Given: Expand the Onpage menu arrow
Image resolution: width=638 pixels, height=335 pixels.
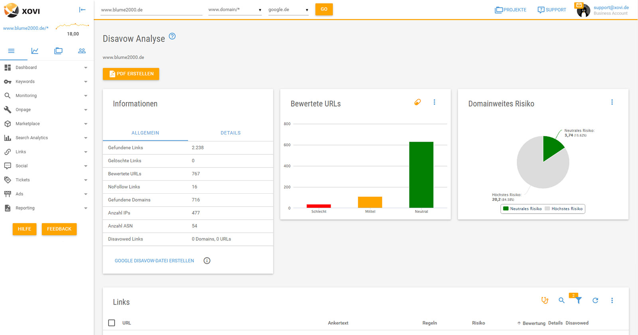Looking at the screenshot, I should click(86, 110).
